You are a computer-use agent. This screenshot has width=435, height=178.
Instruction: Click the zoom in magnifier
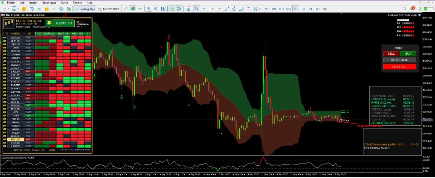click(x=149, y=9)
